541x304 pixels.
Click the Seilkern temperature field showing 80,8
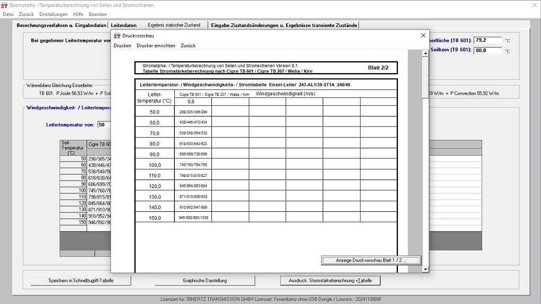(x=487, y=50)
